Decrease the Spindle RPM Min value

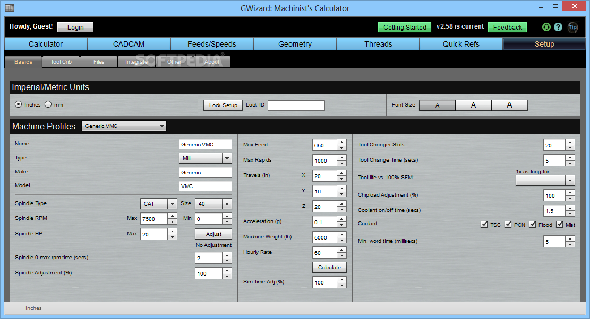tap(227, 222)
